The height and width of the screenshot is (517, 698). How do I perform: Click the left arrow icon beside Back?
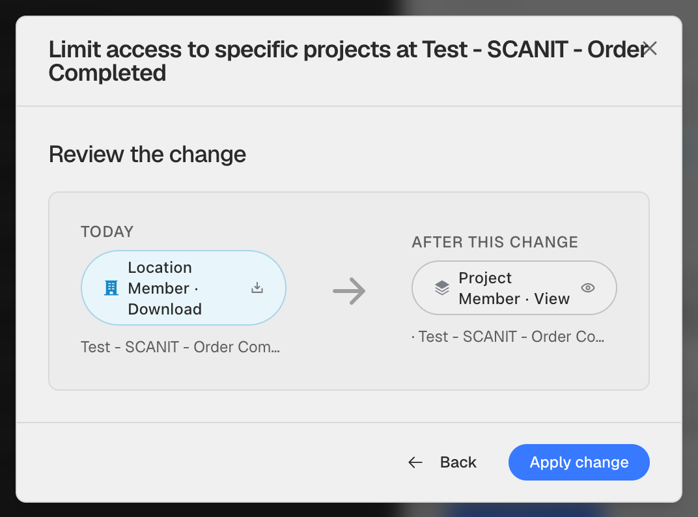point(415,462)
